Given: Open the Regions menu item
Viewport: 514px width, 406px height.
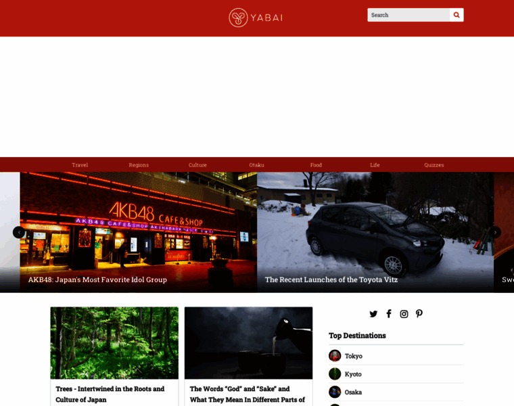Looking at the screenshot, I should coord(139,165).
